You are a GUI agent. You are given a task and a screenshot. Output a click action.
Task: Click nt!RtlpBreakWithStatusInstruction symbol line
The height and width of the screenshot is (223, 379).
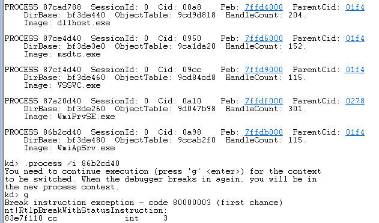[x=86, y=210]
